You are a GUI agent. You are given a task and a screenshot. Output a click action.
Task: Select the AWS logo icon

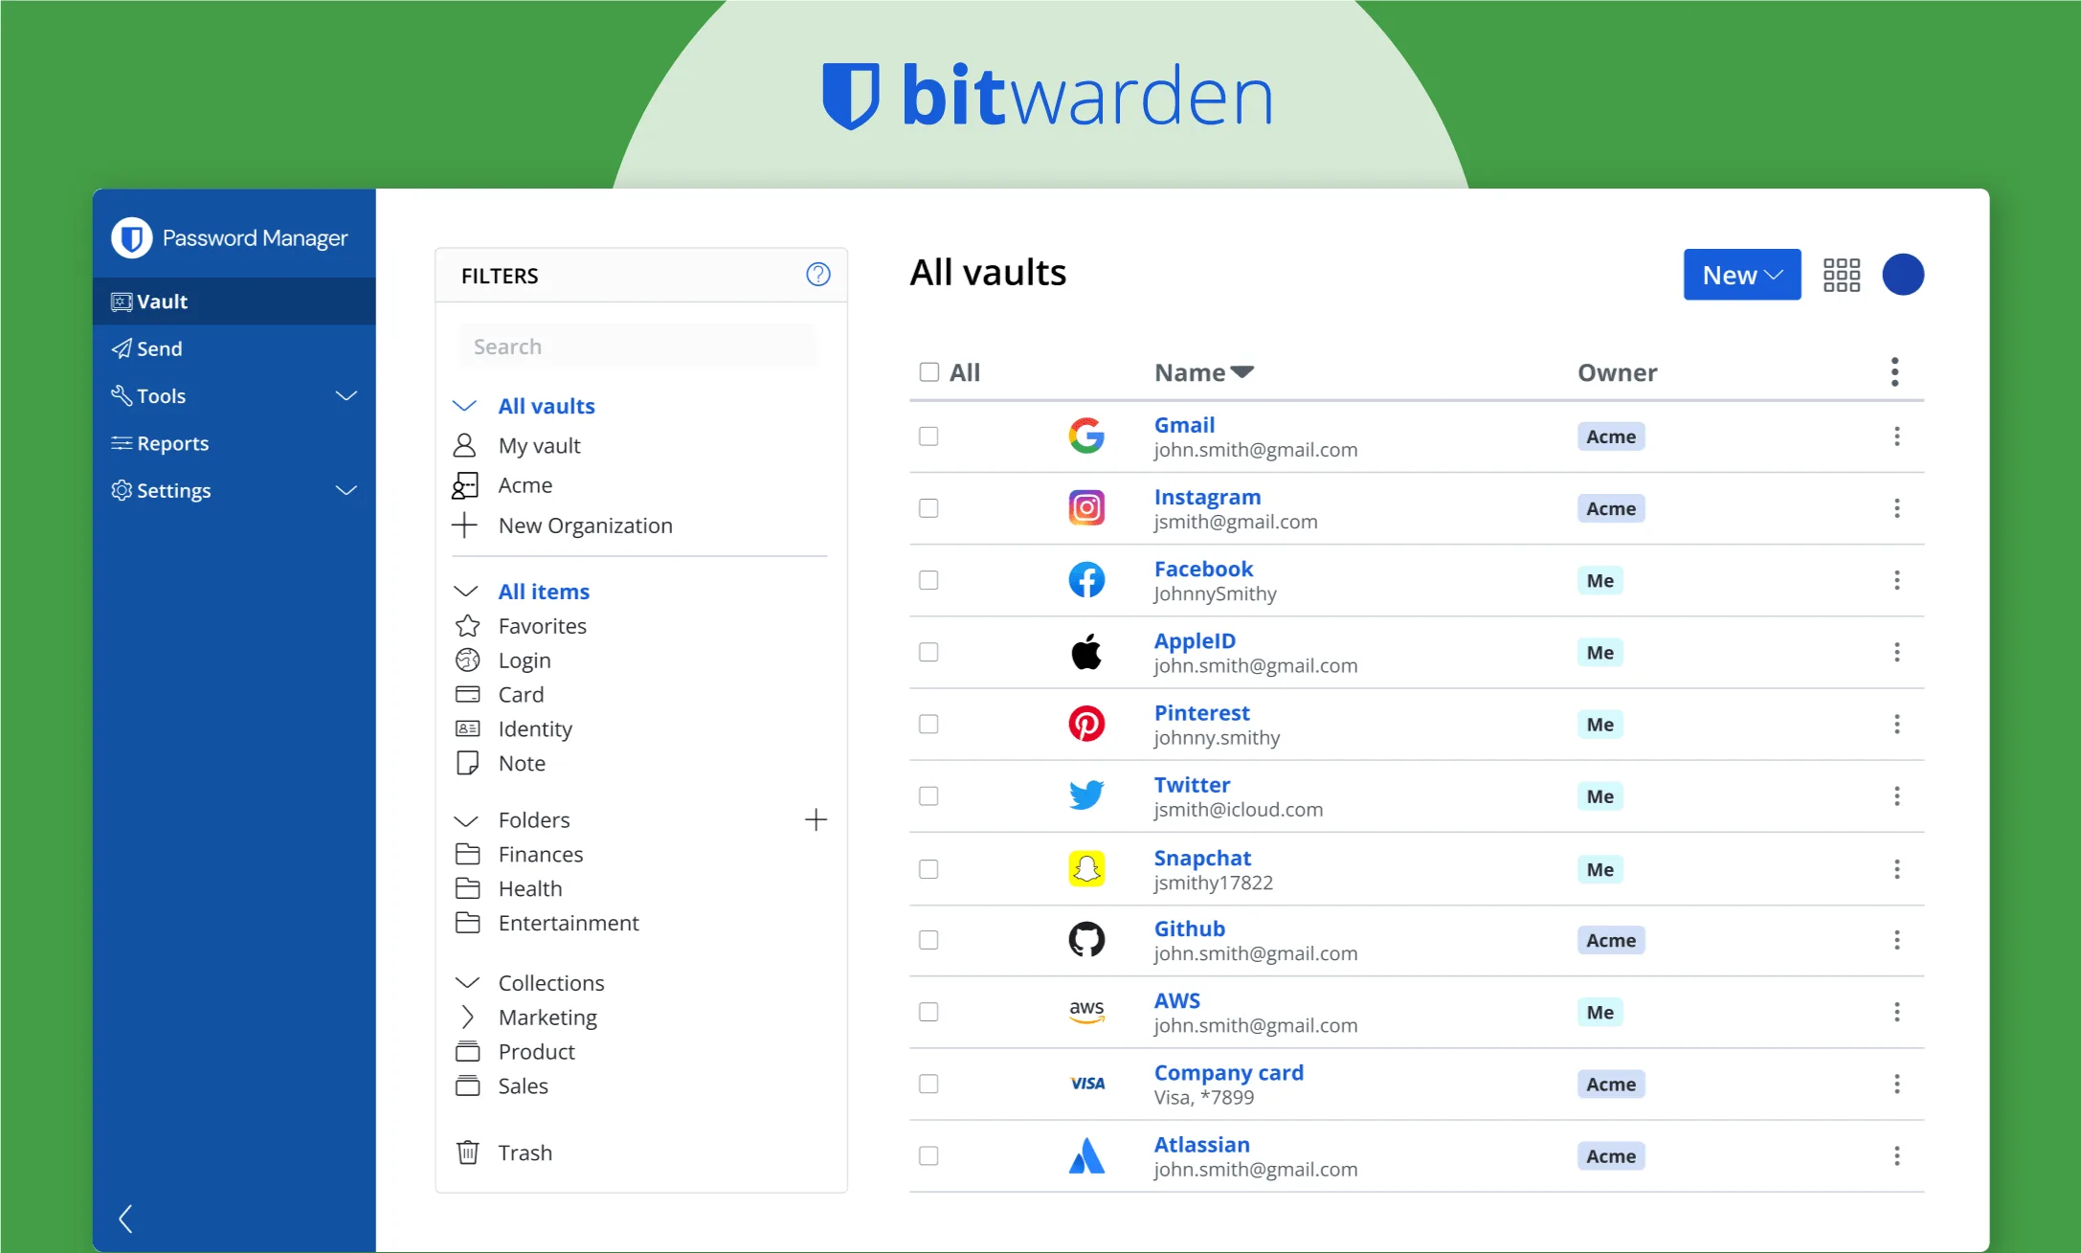pyautogui.click(x=1086, y=1011)
